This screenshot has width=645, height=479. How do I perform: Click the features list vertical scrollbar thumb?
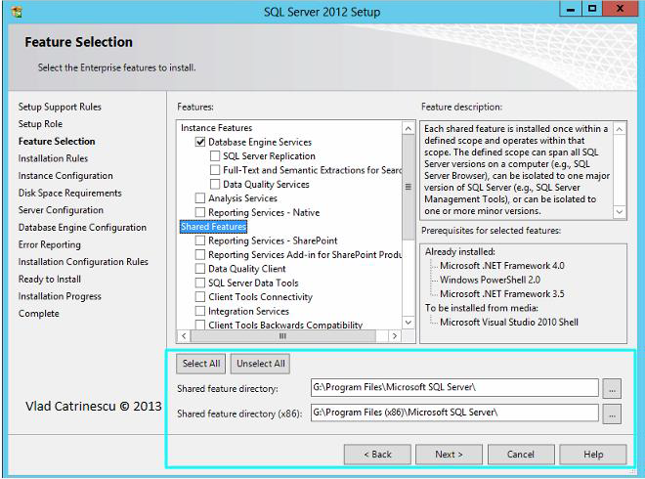(408, 187)
